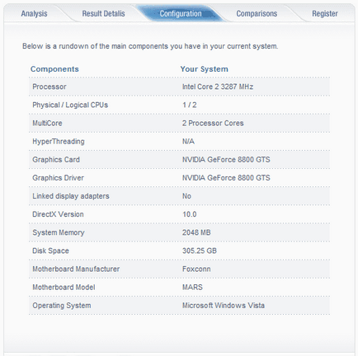Select the DirectX Version label
This screenshot has width=358, height=356.
pyautogui.click(x=58, y=214)
